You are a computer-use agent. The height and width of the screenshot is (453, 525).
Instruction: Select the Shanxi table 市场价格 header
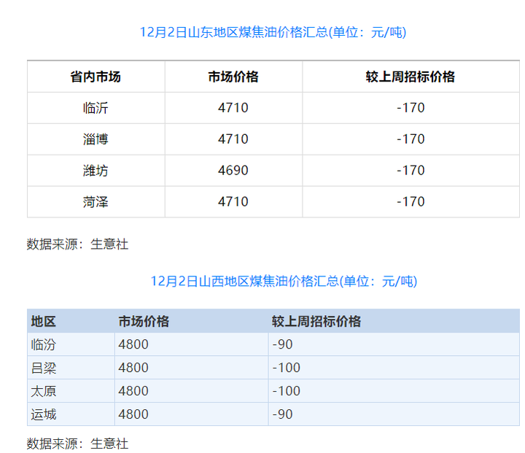144,321
